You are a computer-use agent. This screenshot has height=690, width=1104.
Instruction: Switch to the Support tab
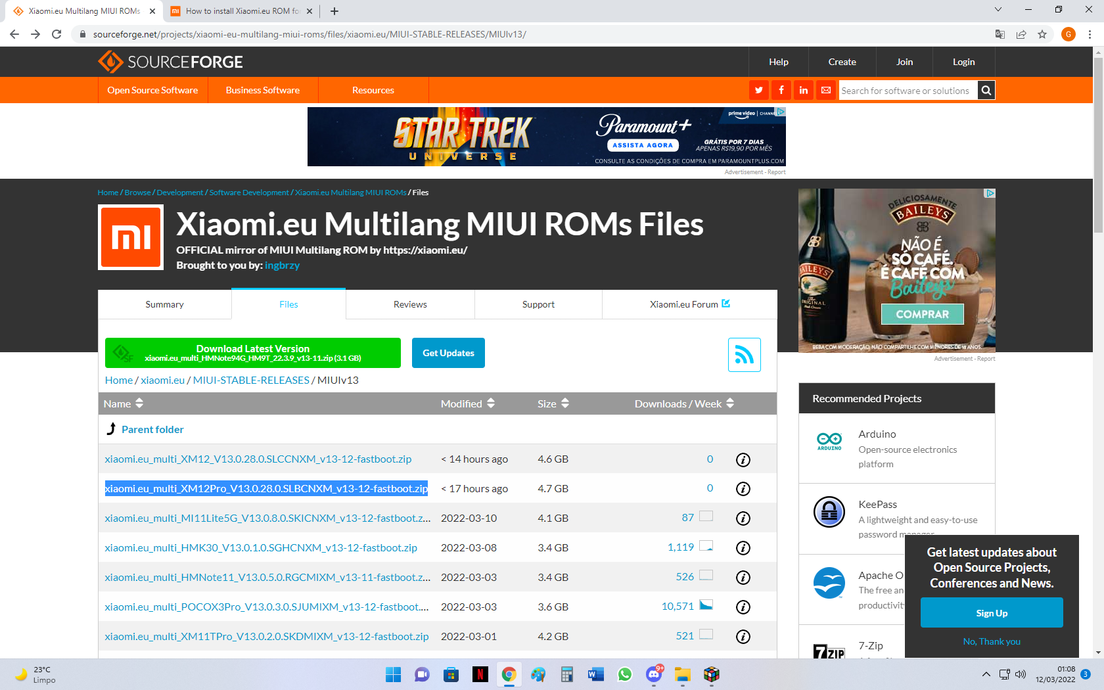(x=538, y=304)
